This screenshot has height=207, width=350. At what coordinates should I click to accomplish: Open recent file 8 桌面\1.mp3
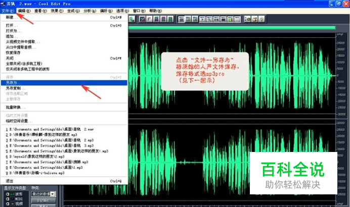click(x=64, y=167)
